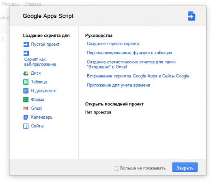Open Встраивание скриптов в Сайты Google link
This screenshot has width=211, height=182.
click(x=138, y=76)
